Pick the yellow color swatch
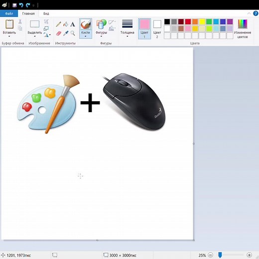 pos(202,21)
